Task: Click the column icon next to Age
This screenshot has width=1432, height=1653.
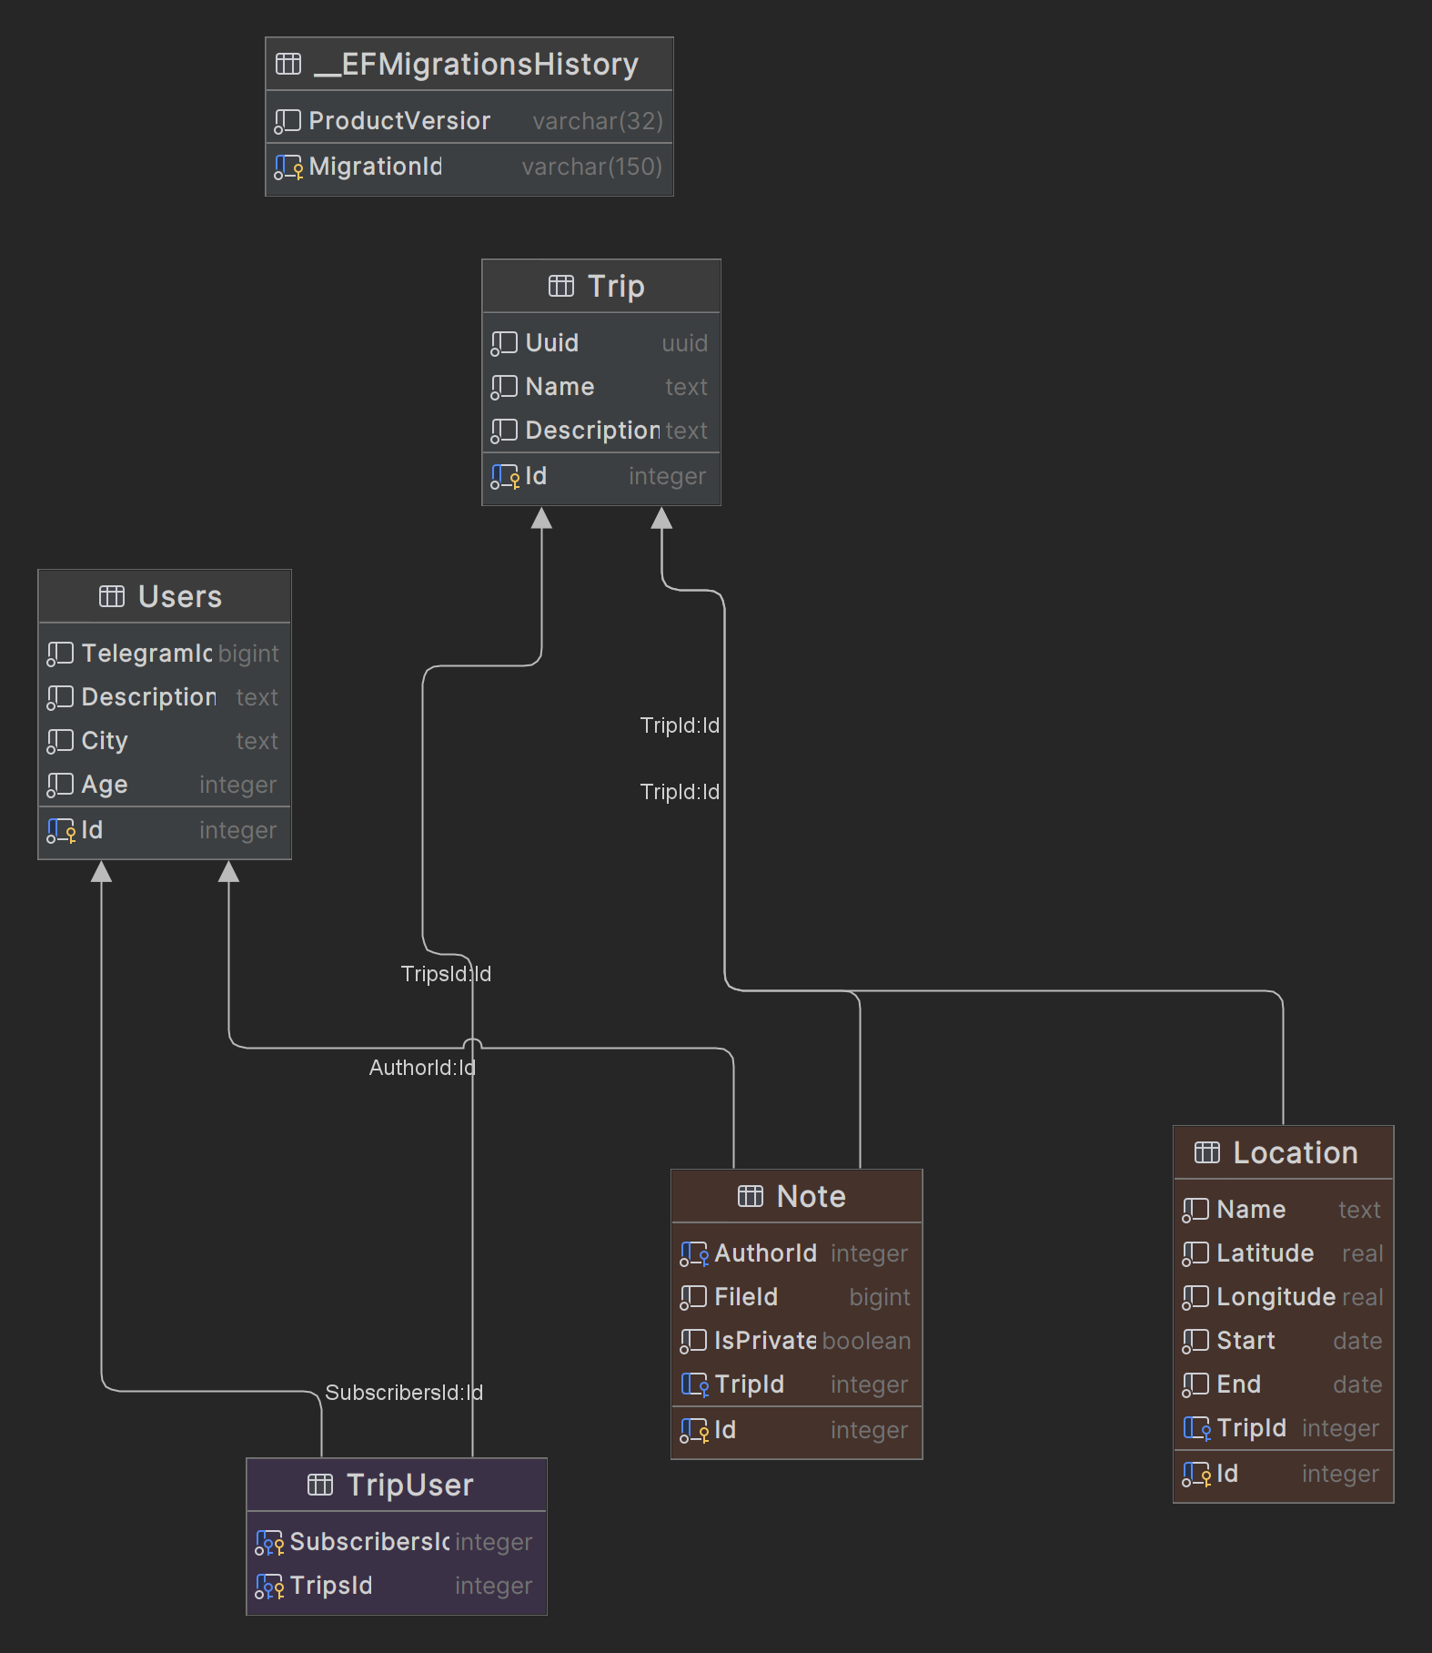Action: (60, 785)
